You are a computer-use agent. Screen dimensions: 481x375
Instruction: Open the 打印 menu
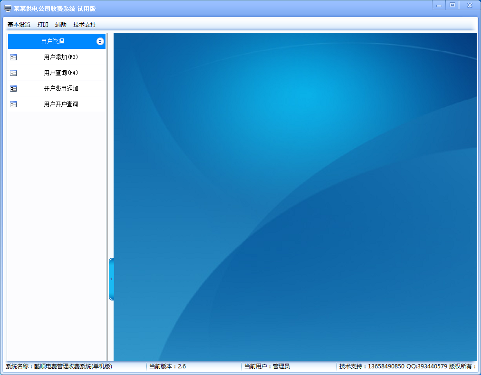tap(43, 25)
